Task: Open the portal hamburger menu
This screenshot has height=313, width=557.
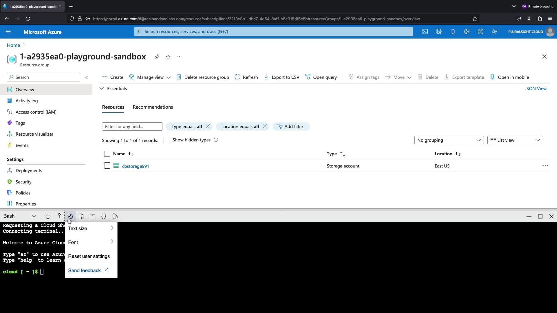Action: click(x=8, y=32)
